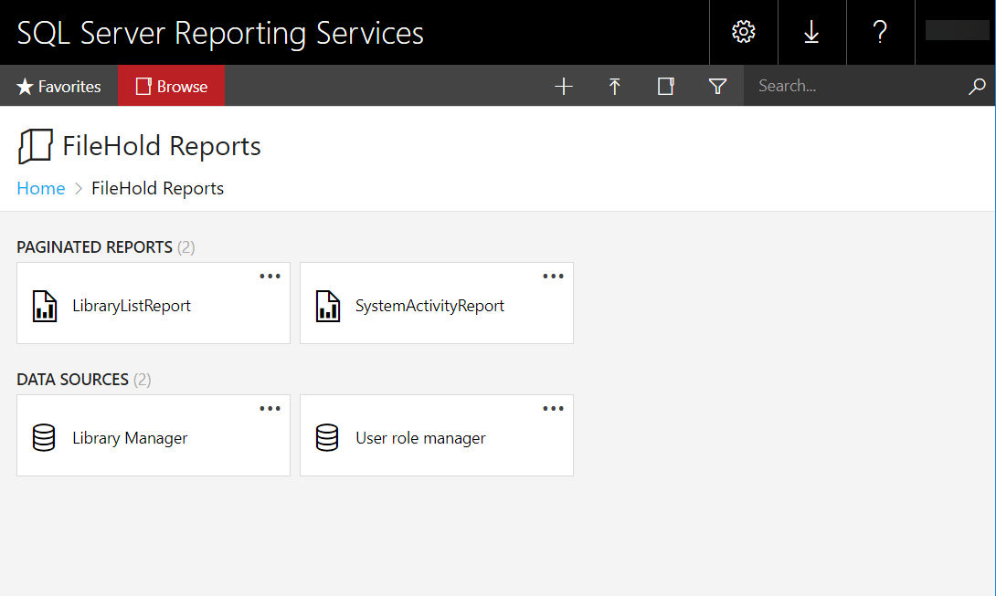Screen dimensions: 996x596
Task: Select the Library Manager data source
Action: 129,438
